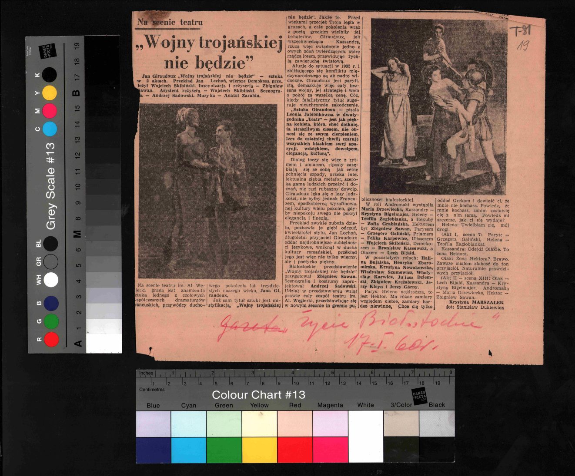Click the "Grey Scale #13" label
Screen dimensions: 575x476
click(51, 186)
